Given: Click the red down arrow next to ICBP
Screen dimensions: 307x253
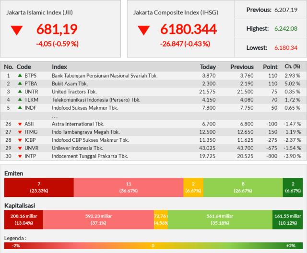Looking at the screenshot, I should (20, 140).
